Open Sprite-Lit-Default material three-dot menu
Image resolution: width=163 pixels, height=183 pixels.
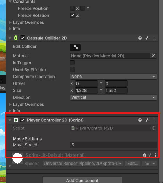point(156,155)
